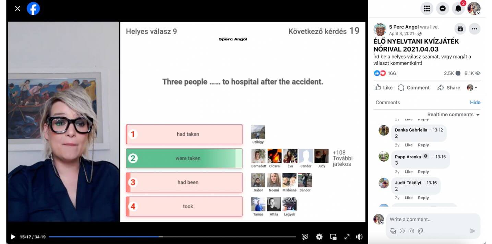
Task: Click Noemi's player thumbnail
Action: (x=274, y=180)
